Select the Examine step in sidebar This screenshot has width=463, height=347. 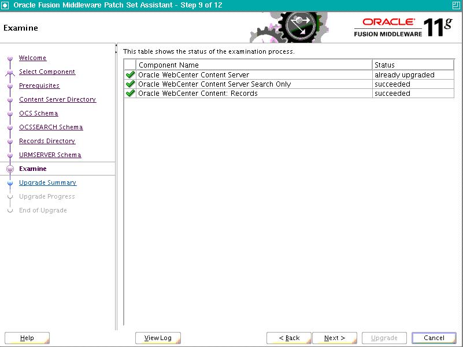pos(33,169)
